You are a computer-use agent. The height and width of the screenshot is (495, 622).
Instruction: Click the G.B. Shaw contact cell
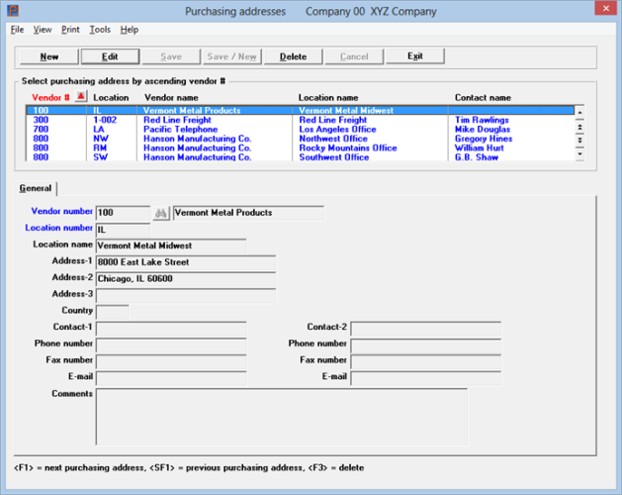click(x=476, y=157)
